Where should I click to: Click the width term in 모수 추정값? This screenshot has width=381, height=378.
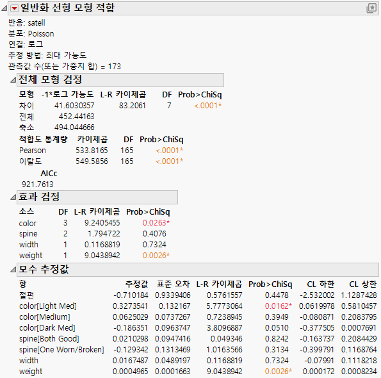click(x=29, y=360)
